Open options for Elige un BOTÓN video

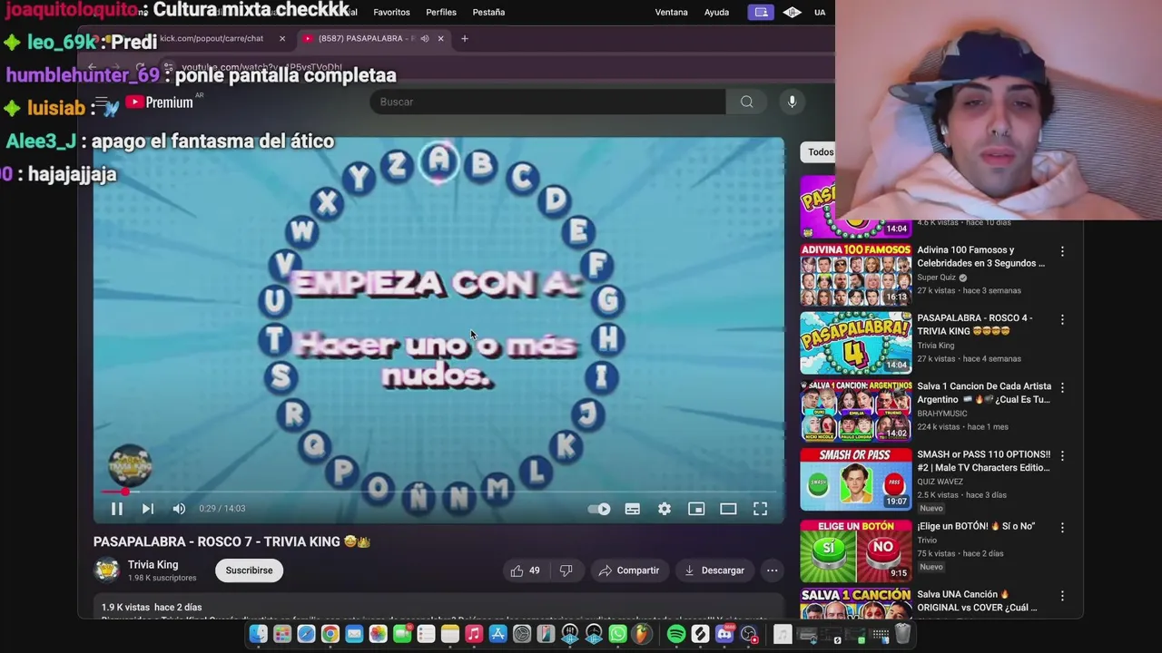1062,527
